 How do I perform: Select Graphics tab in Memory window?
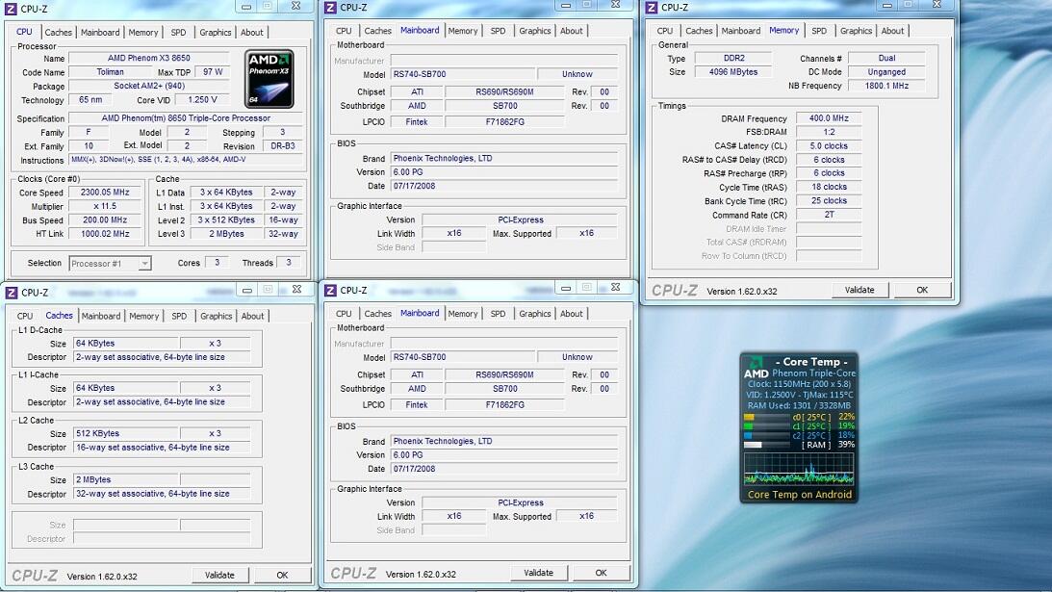point(856,31)
